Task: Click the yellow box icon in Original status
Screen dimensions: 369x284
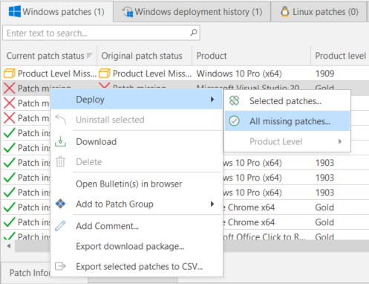Action: pos(104,74)
